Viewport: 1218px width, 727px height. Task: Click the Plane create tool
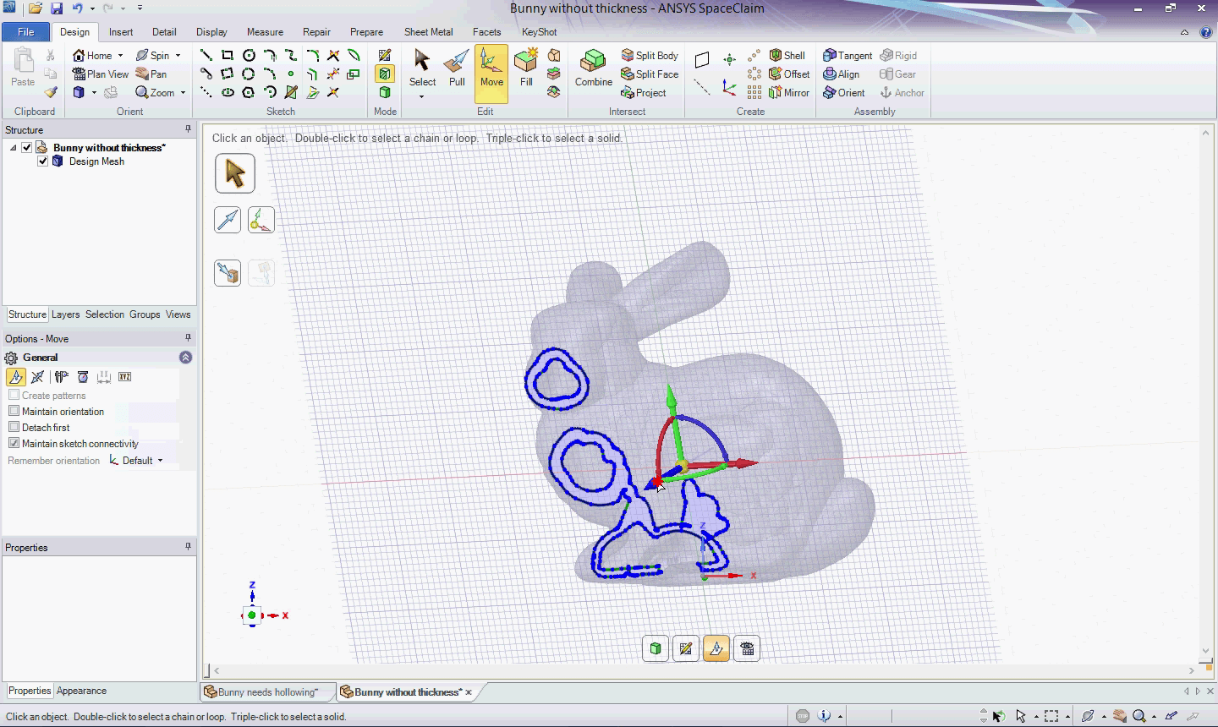click(x=702, y=59)
